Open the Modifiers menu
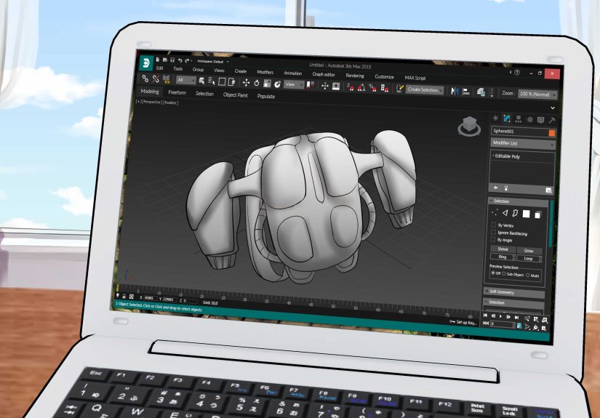 pyautogui.click(x=265, y=72)
